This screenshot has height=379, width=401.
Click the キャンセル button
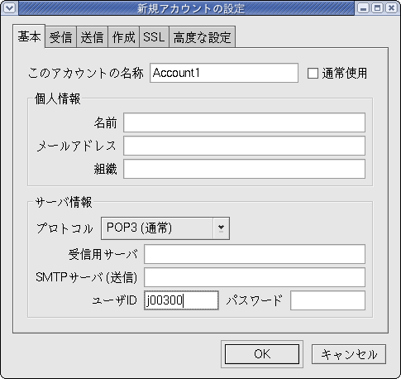(349, 354)
